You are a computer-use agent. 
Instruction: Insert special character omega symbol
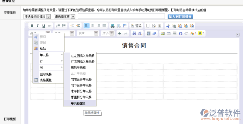tap(180, 33)
